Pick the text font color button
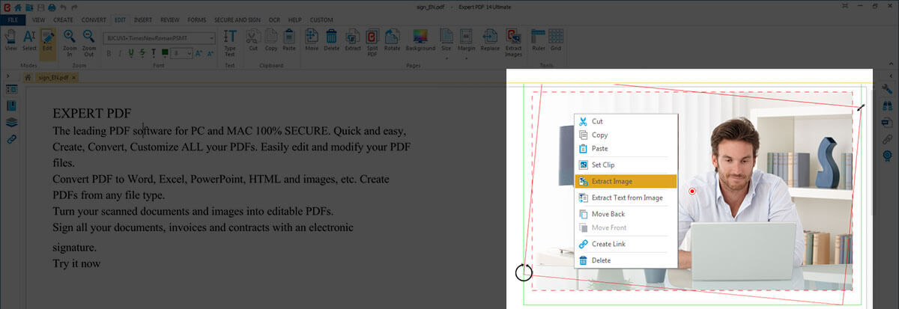Image resolution: width=899 pixels, height=309 pixels. click(x=154, y=53)
